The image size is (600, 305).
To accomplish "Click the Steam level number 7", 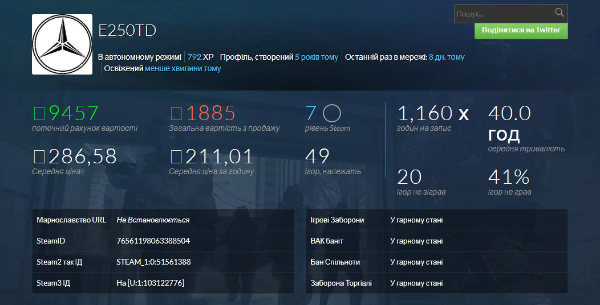I will (311, 113).
